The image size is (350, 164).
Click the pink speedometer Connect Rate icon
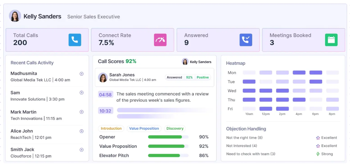click(160, 40)
